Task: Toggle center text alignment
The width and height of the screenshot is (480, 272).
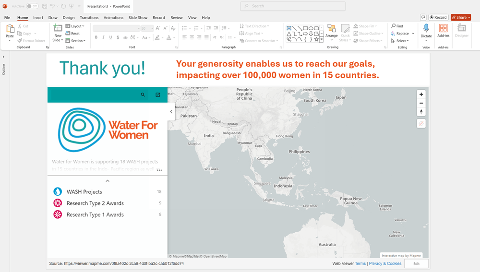Action: [x=192, y=37]
